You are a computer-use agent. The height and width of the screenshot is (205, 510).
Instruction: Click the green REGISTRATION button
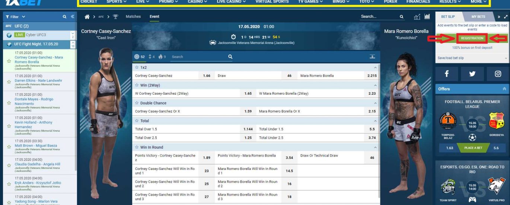pyautogui.click(x=472, y=38)
